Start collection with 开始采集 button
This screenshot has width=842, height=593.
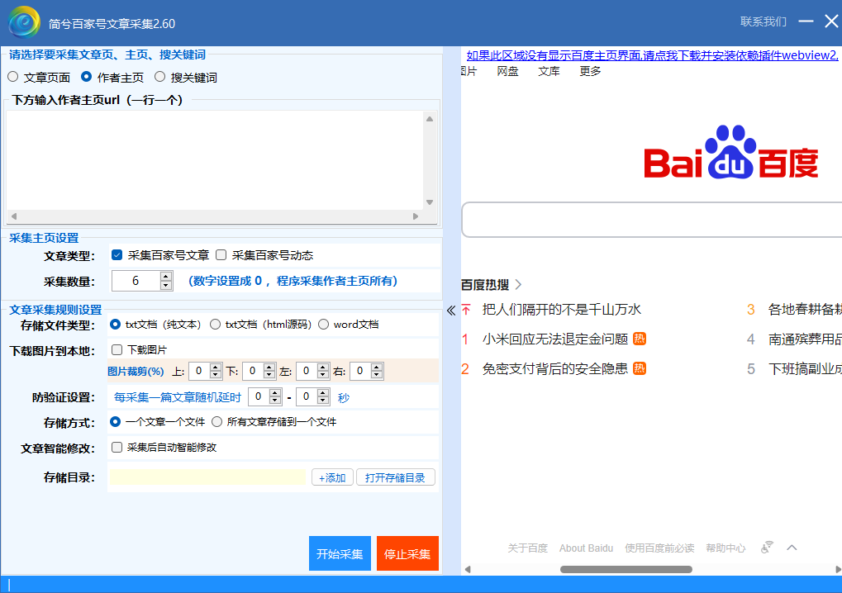pyautogui.click(x=340, y=553)
